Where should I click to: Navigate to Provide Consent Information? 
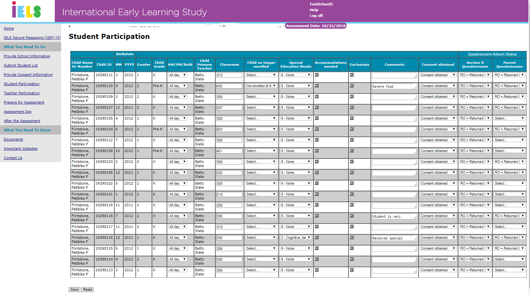[28, 75]
